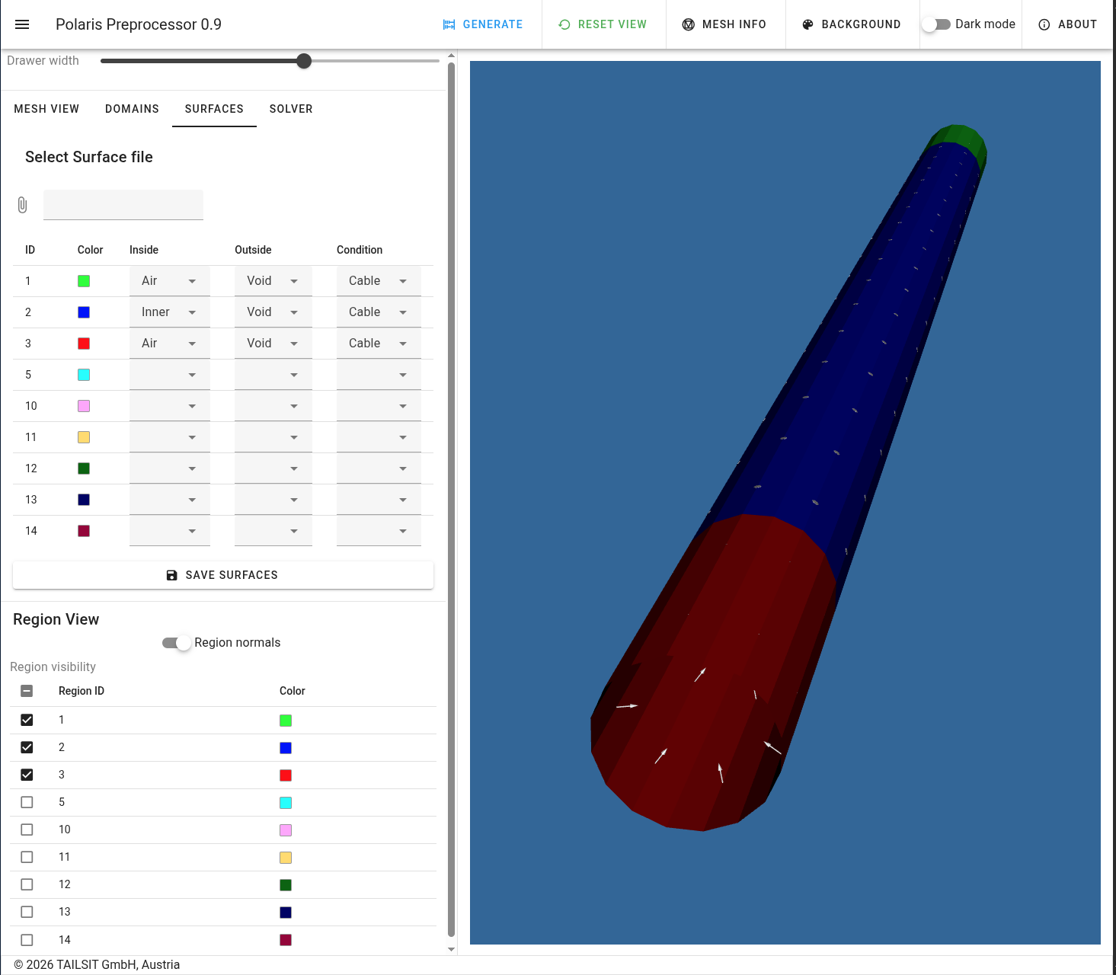The width and height of the screenshot is (1116, 975).
Task: Click the Drawer width slider handle
Action: [x=304, y=61]
